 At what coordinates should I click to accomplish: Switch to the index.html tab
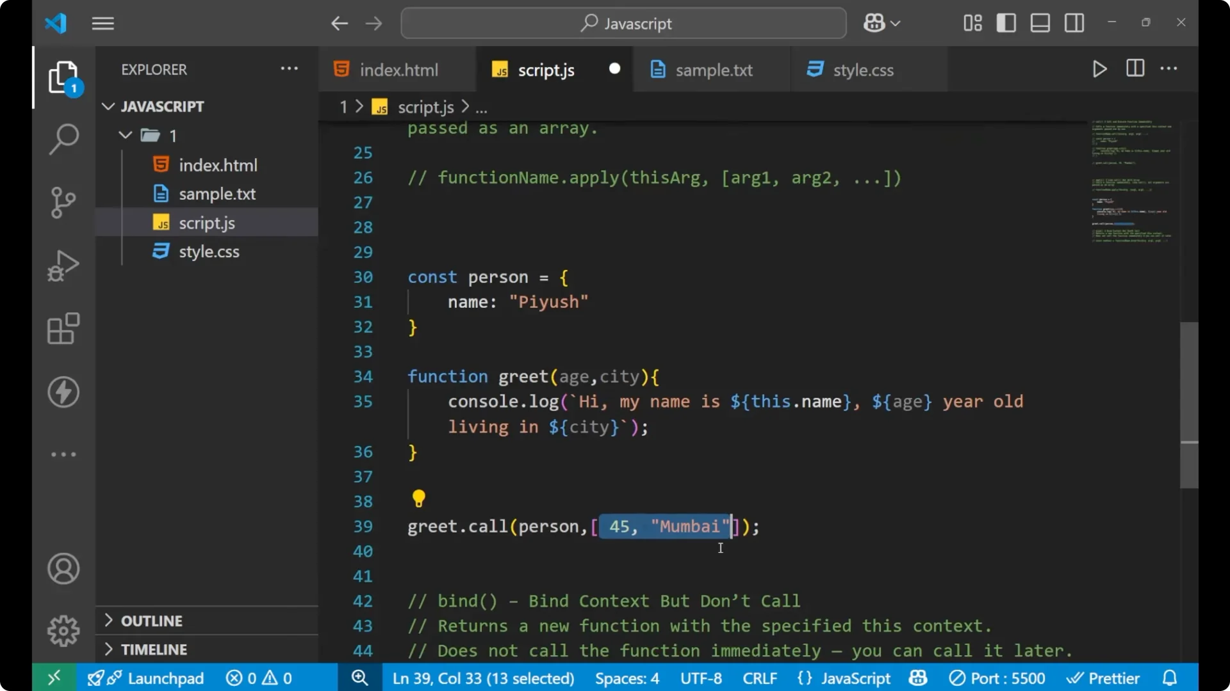click(397, 69)
